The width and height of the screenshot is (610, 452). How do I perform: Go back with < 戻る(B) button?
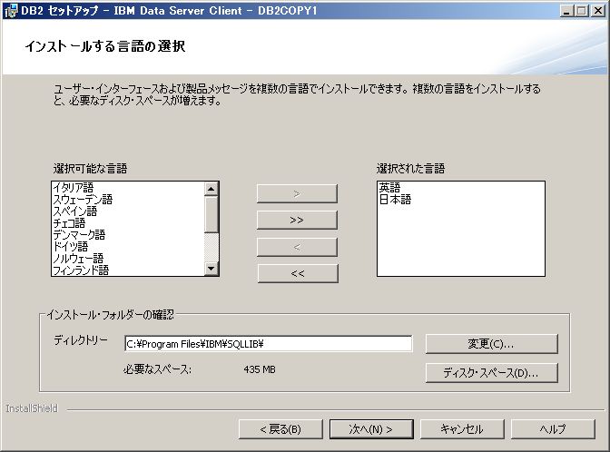[280, 429]
